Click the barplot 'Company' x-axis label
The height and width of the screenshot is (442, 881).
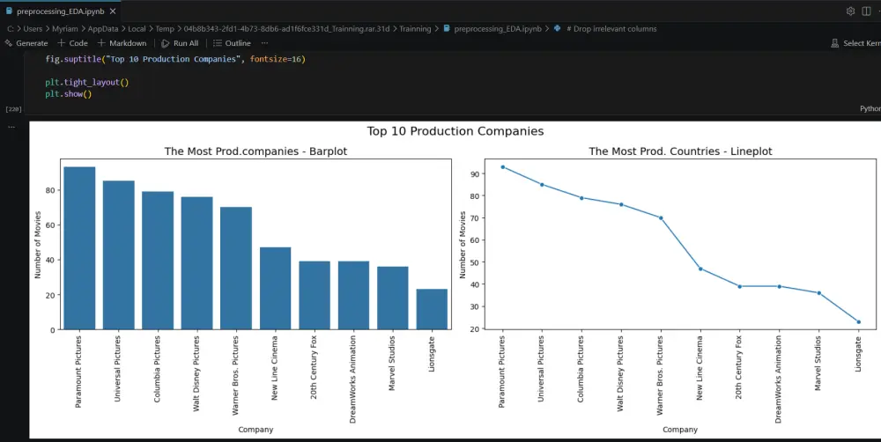(255, 430)
